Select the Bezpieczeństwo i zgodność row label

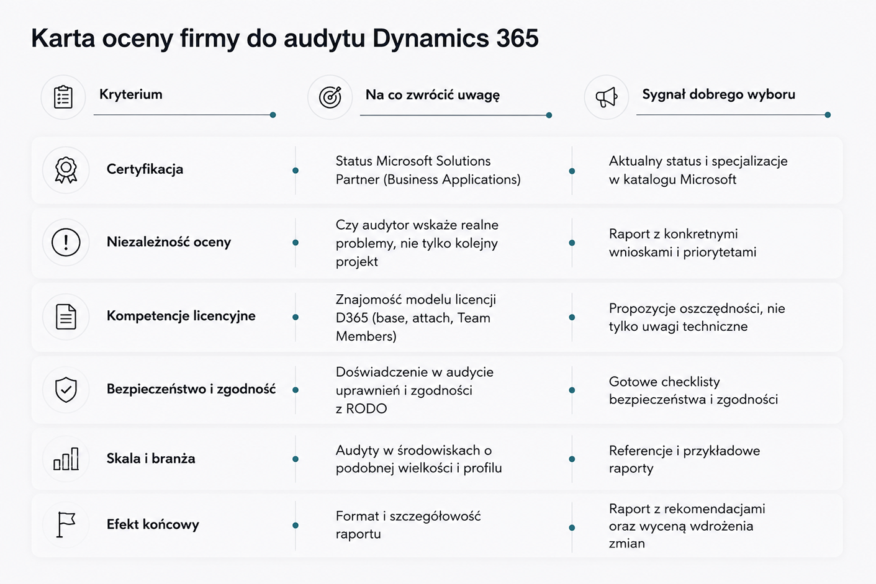click(191, 389)
